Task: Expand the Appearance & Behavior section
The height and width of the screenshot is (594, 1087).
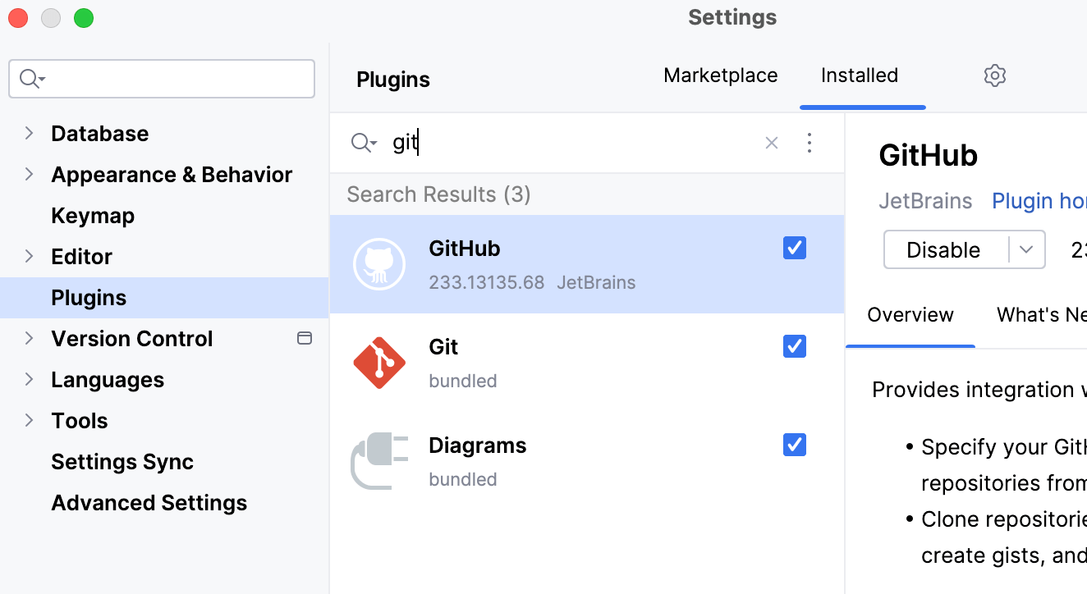Action: [x=27, y=174]
